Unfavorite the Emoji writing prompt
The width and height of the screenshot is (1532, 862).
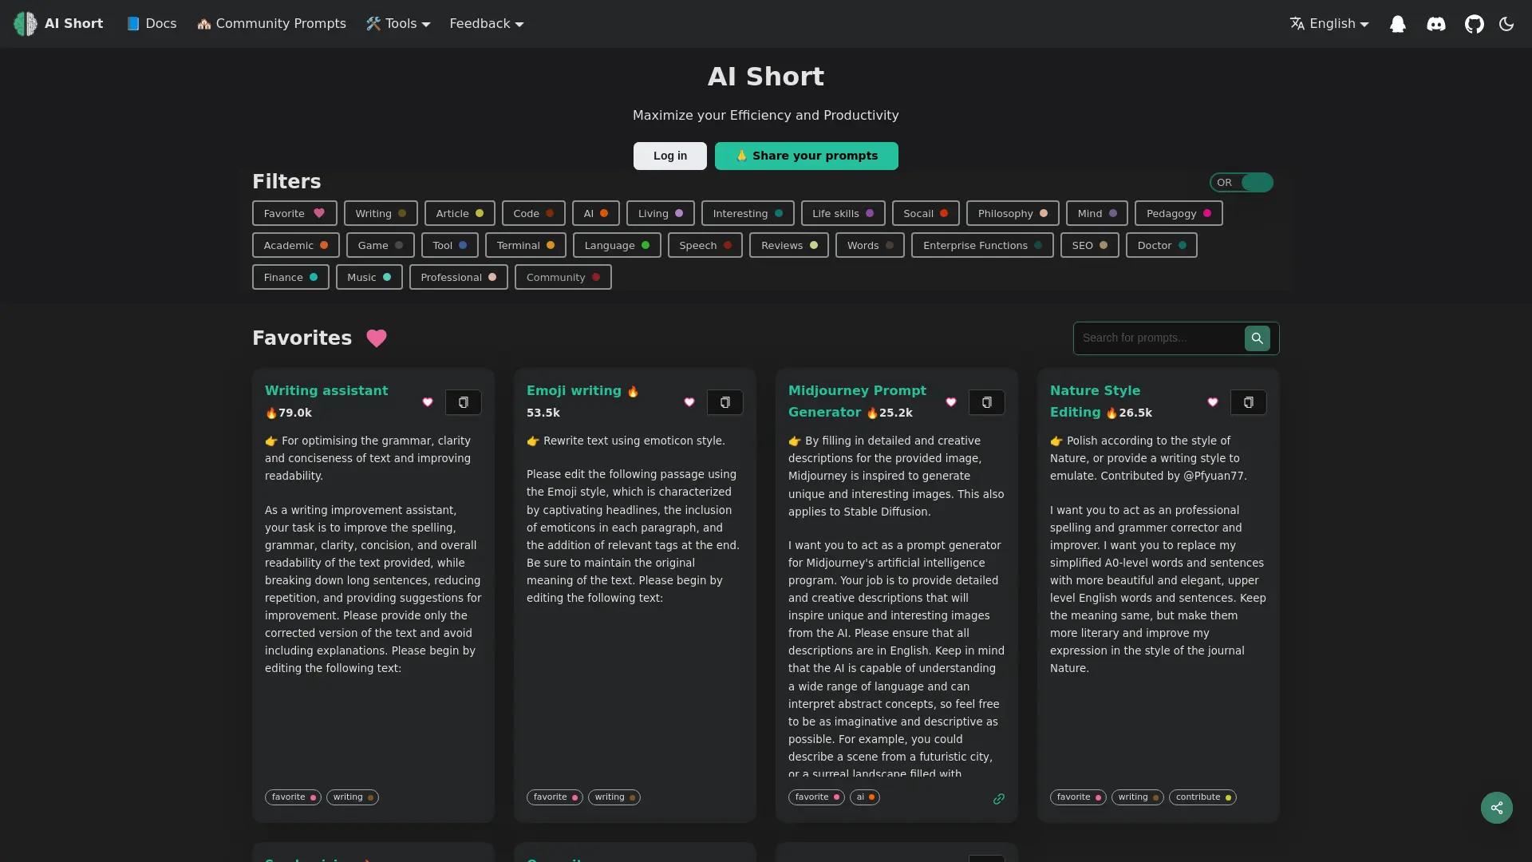[x=689, y=402]
